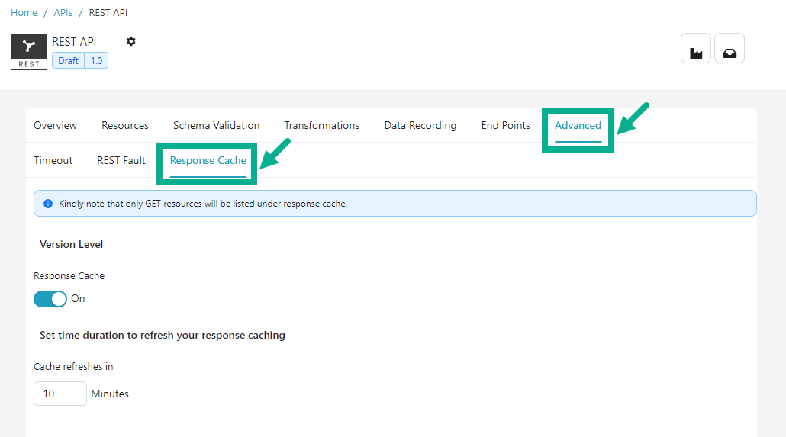The width and height of the screenshot is (786, 437).
Task: Open the REST Fault sub-tab
Action: (x=121, y=160)
